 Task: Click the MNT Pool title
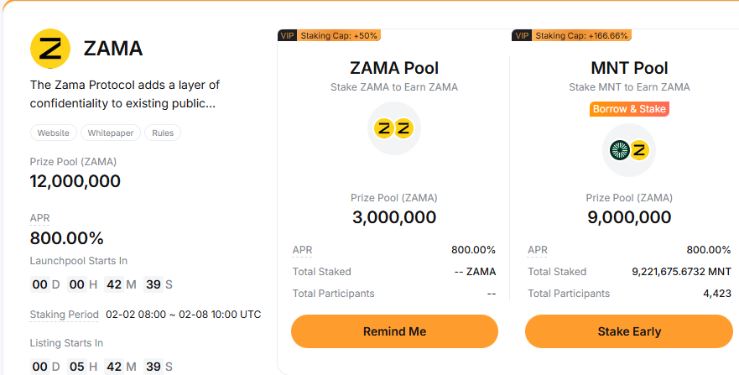629,68
